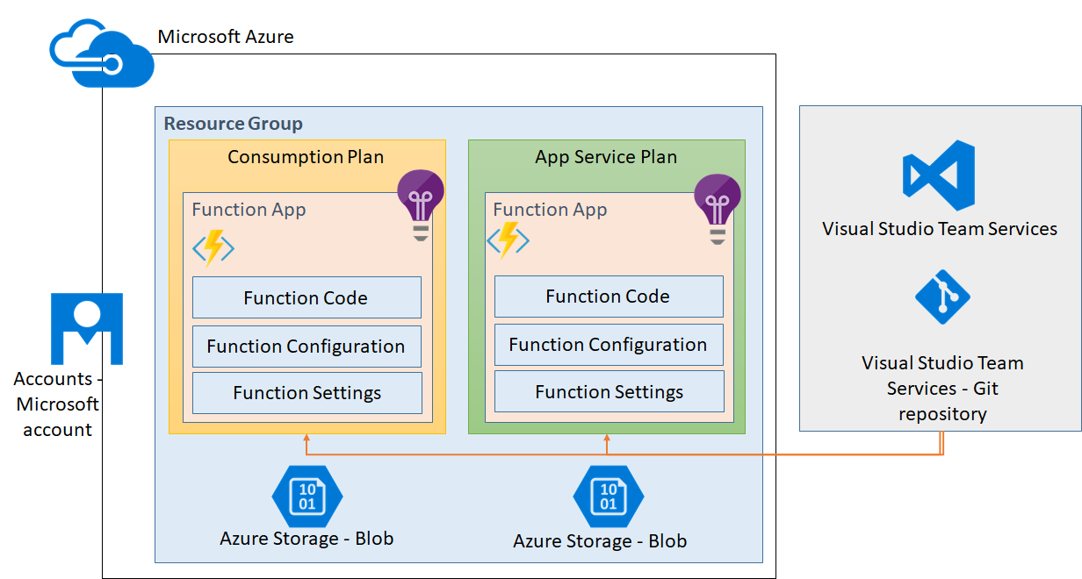Click the Visual Studio Team Services logo
The image size is (1082, 579).
pyautogui.click(x=939, y=175)
